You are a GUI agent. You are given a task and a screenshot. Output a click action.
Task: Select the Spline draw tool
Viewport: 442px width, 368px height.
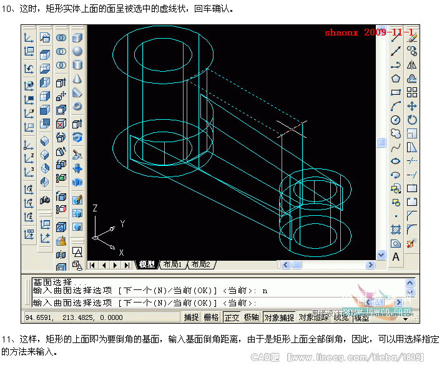396,148
